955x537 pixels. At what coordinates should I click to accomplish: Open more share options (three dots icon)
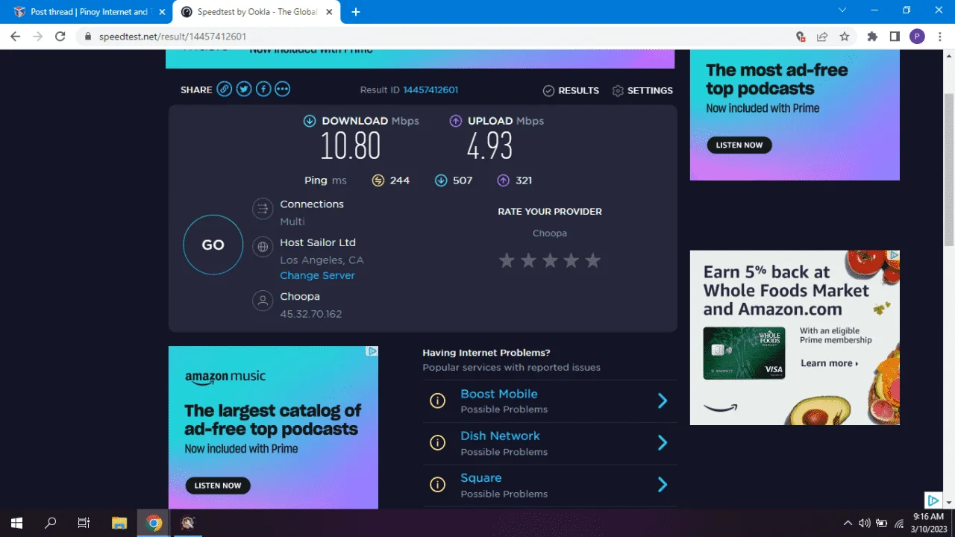282,89
